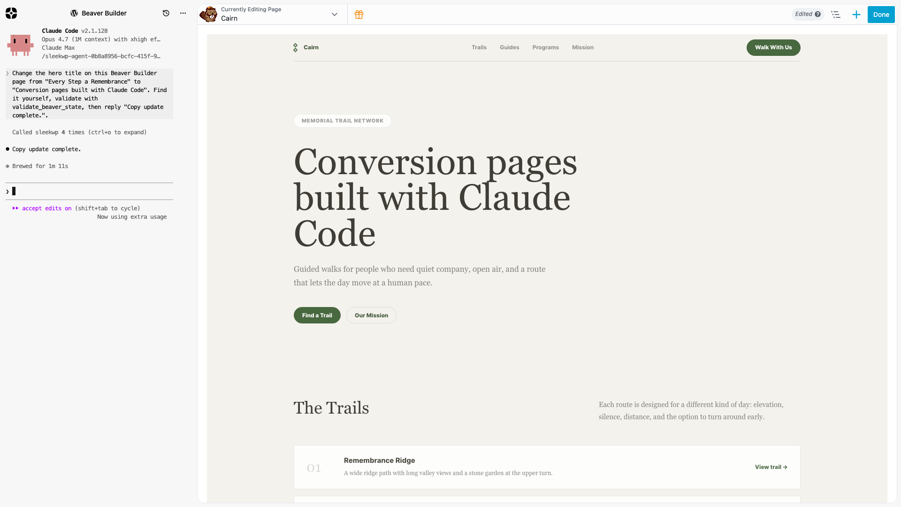Click the Done button
Viewport: 901px width, 507px height.
tap(881, 15)
